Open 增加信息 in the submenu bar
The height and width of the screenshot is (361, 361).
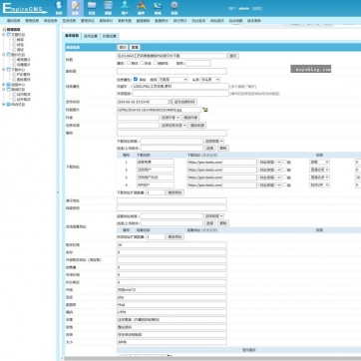(14, 21)
